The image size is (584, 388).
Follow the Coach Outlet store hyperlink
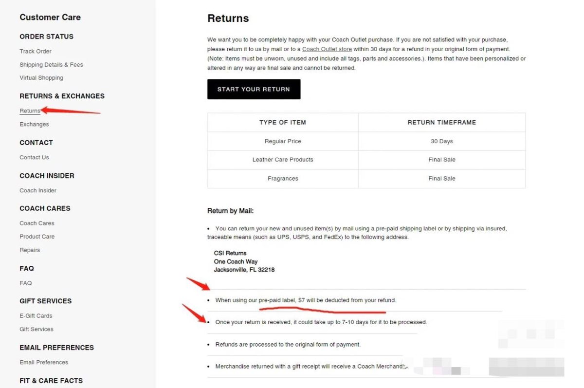327,49
